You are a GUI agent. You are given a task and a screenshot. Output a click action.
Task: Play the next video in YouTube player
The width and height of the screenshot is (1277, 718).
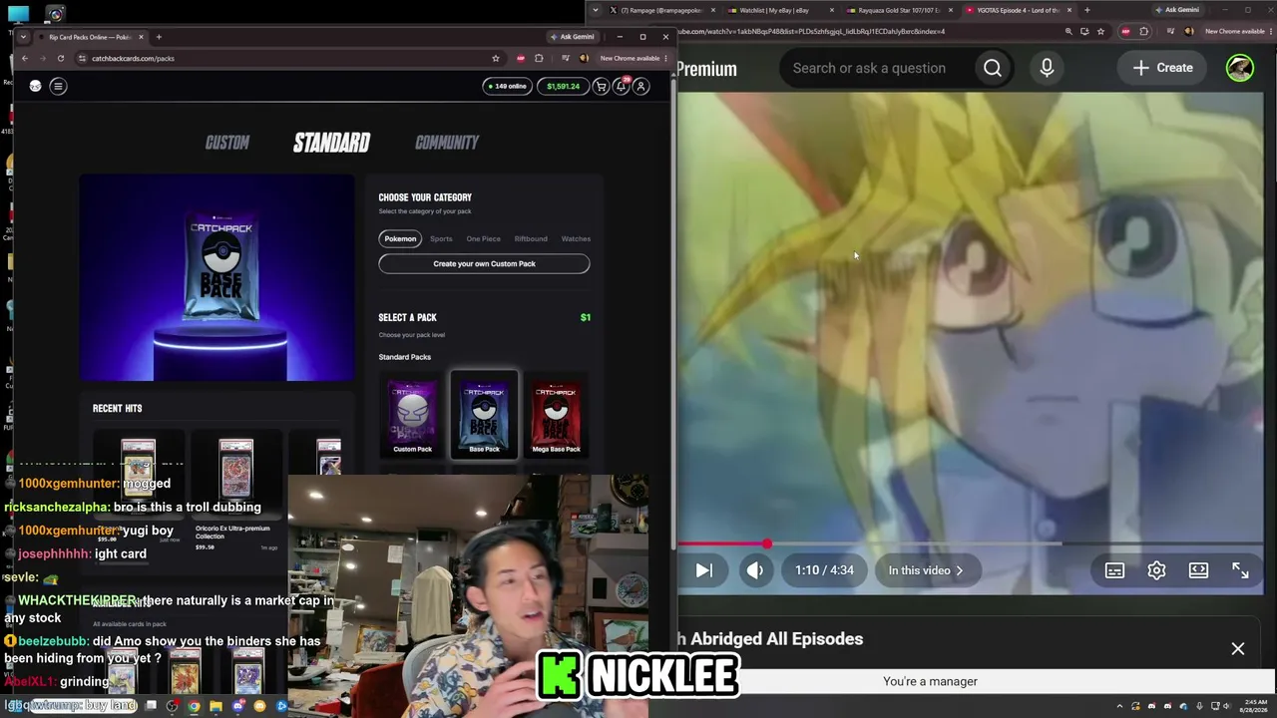click(703, 570)
